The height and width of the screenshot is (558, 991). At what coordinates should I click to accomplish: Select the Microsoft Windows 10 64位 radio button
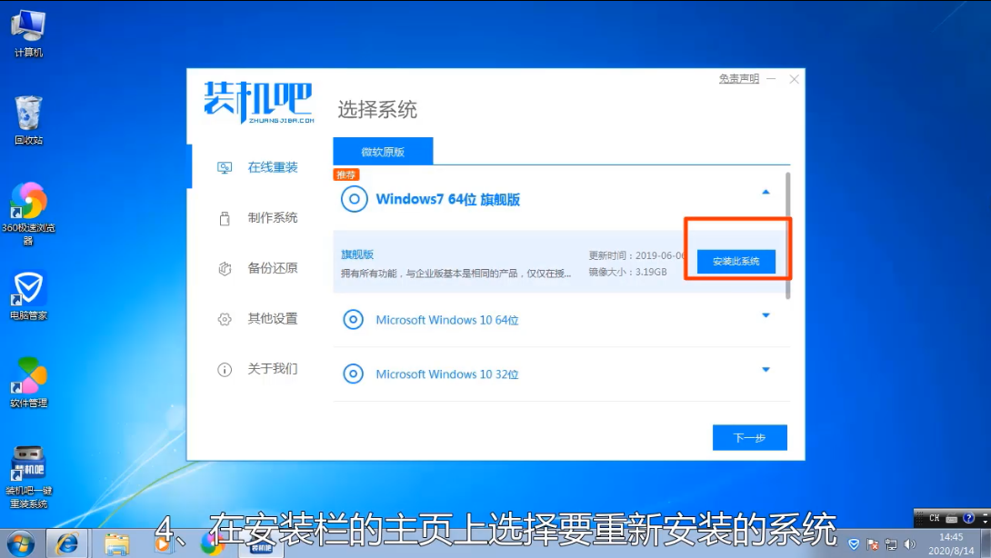pyautogui.click(x=354, y=320)
